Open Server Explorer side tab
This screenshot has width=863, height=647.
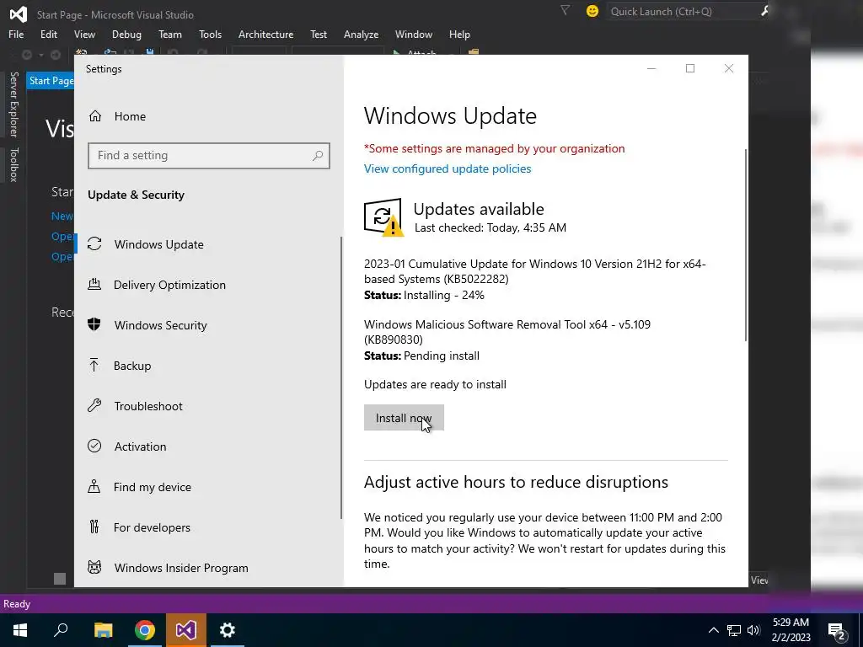(13, 104)
